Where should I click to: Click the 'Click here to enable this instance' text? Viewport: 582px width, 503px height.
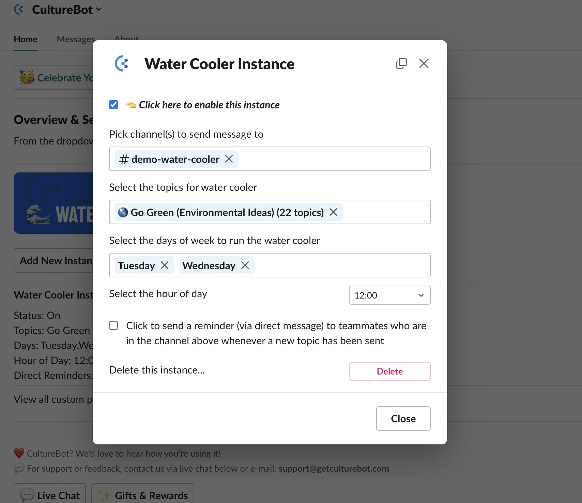[209, 105]
